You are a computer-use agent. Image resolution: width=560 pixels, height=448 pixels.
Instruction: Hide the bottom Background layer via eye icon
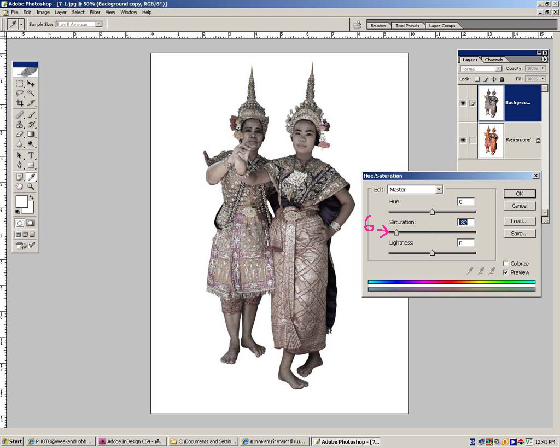pos(463,140)
